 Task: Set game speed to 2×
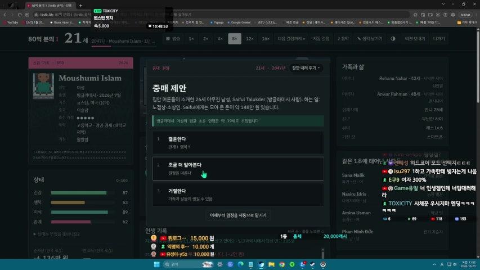206,39
